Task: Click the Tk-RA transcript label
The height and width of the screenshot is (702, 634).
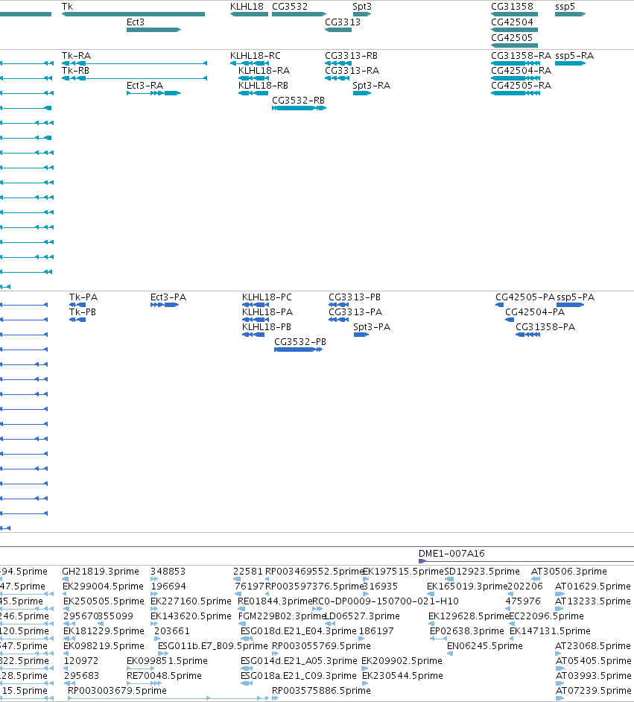Action: [76, 56]
